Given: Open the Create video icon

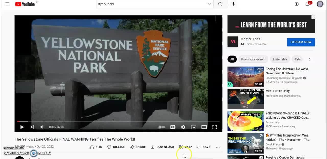Looking at the screenshot, I should 297,4.
